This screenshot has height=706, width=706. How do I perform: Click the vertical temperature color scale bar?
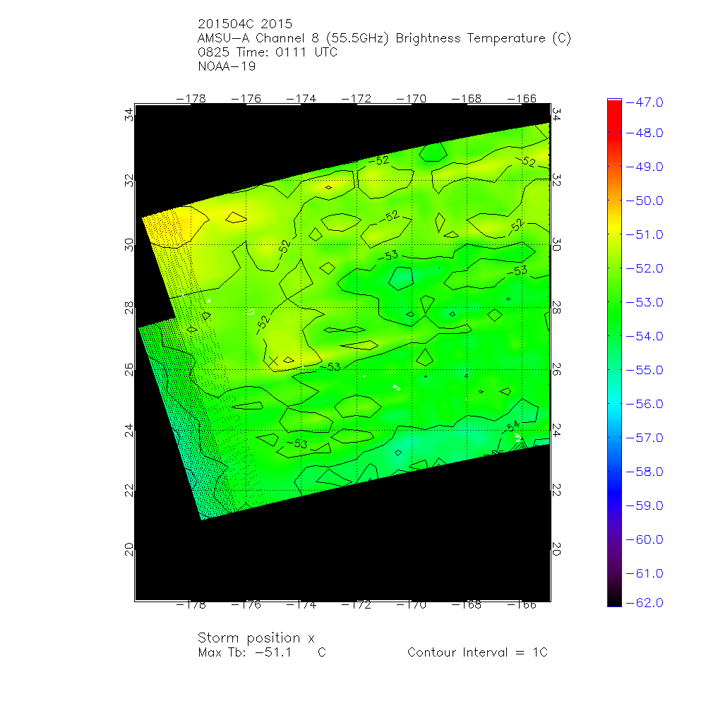614,352
